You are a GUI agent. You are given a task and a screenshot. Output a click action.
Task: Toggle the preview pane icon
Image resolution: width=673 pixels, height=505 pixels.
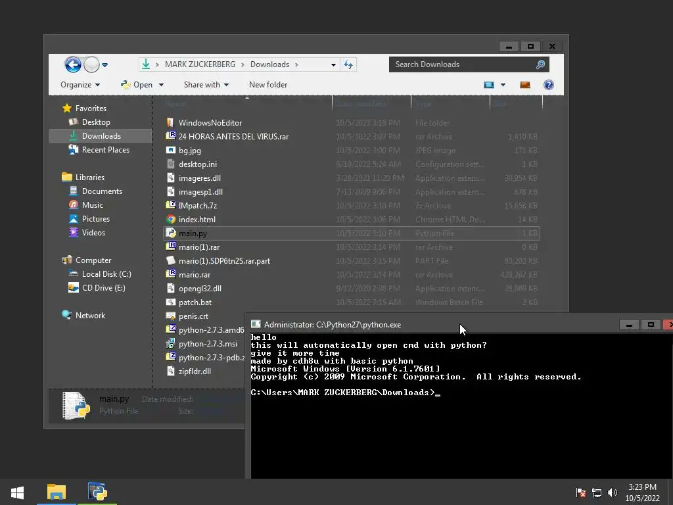click(525, 85)
